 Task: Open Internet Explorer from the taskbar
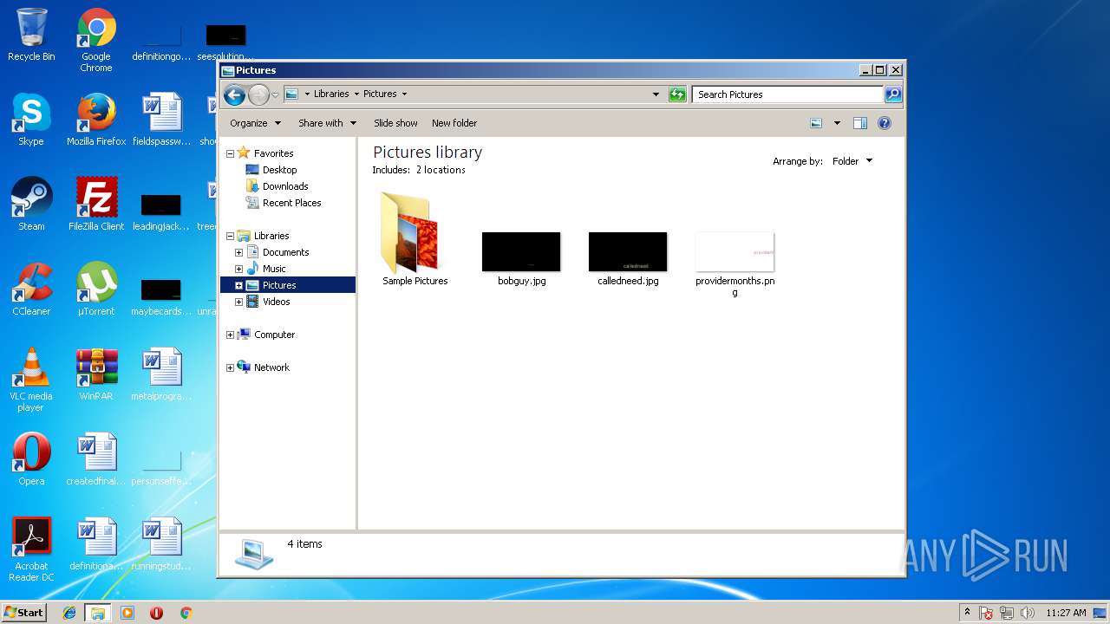pyautogui.click(x=69, y=613)
